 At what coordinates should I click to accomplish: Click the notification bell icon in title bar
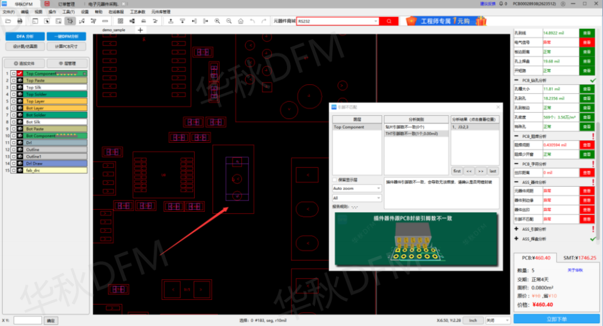pyautogui.click(x=501, y=4)
